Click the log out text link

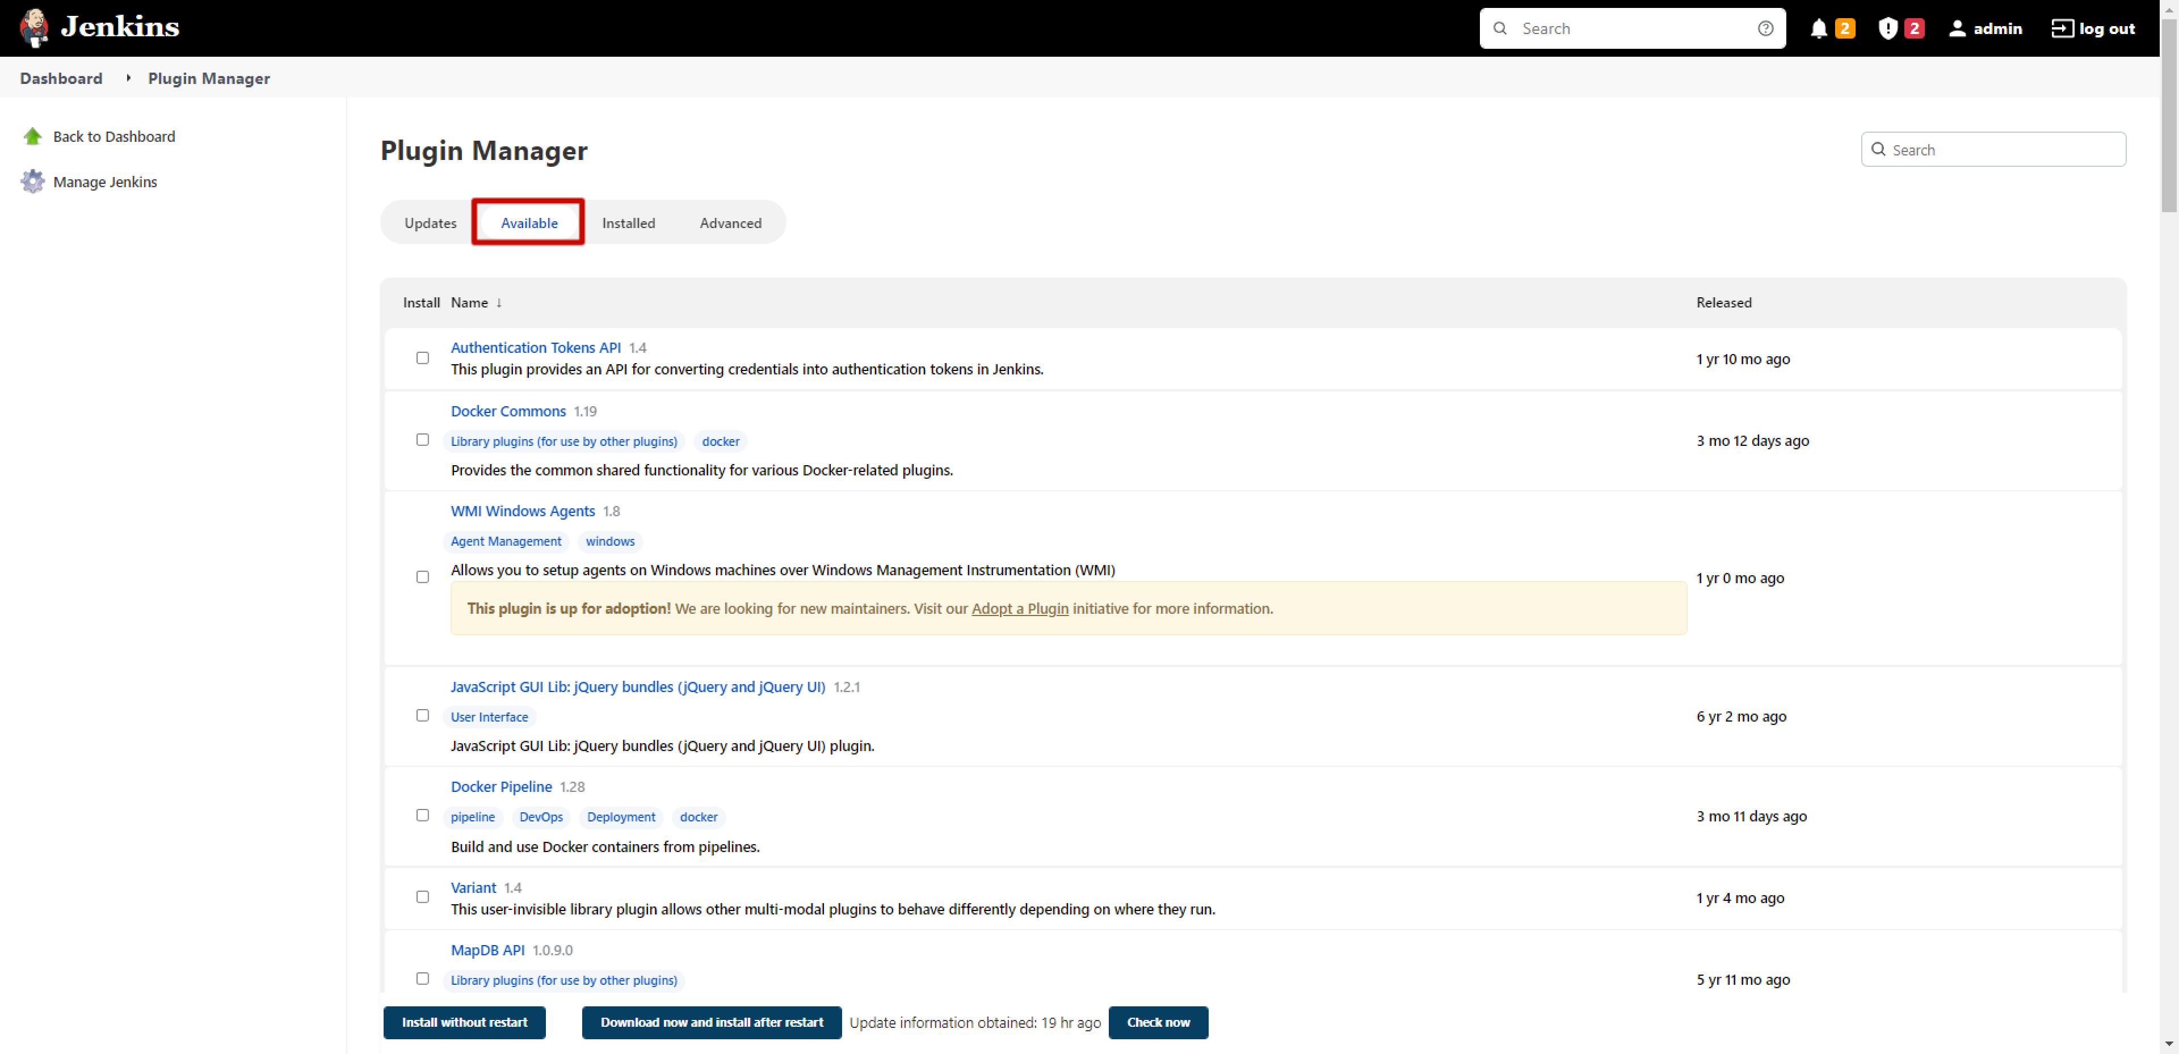[x=2106, y=29]
